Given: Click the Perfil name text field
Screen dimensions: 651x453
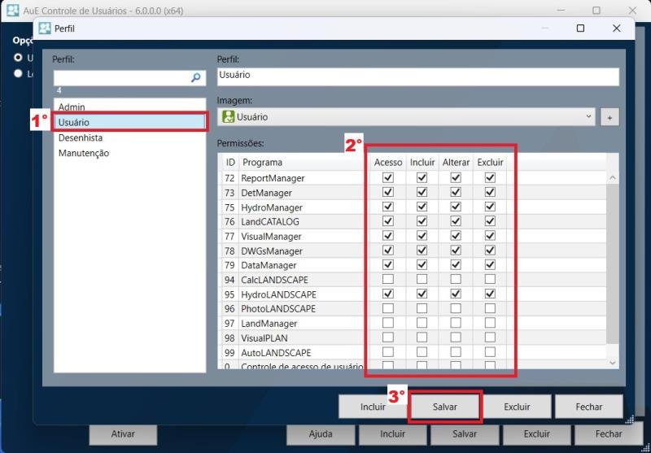Looking at the screenshot, I should (x=417, y=76).
